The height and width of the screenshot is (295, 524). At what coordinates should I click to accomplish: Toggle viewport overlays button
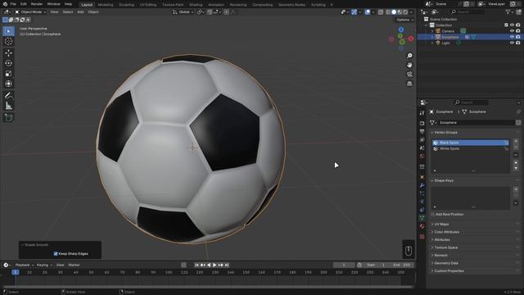tap(368, 12)
